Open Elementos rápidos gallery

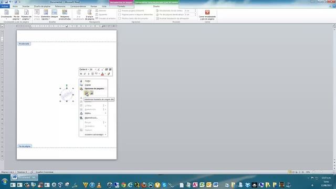(46, 15)
